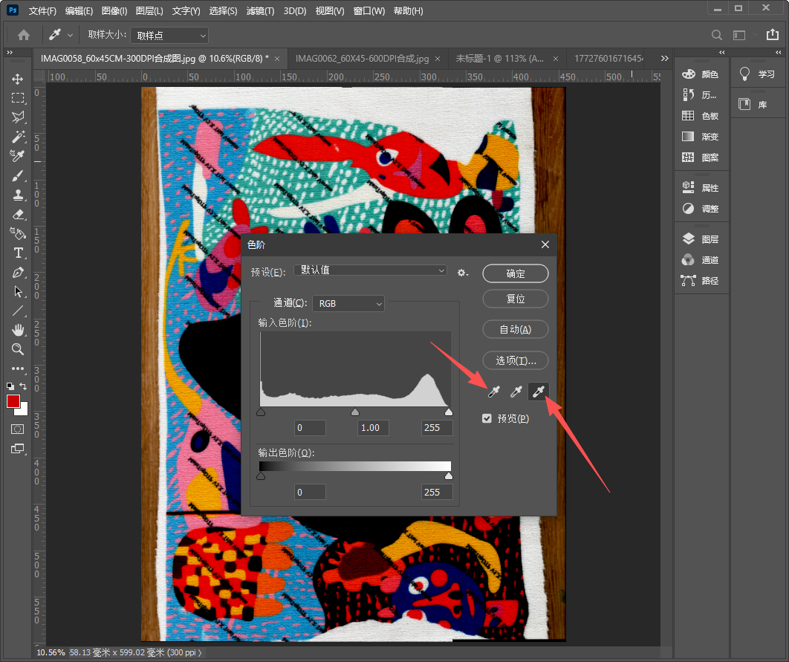Viewport: 789px width, 662px height.
Task: Select the Magic Wand tool
Action: coord(18,137)
